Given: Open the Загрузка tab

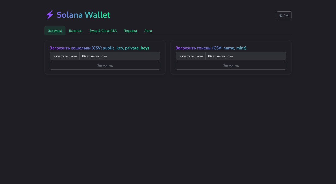Looking at the screenshot, I should (x=55, y=31).
